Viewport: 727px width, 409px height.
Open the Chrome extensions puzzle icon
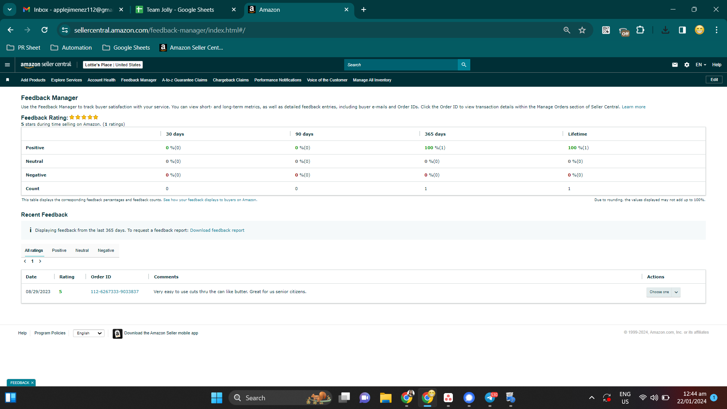pos(640,30)
